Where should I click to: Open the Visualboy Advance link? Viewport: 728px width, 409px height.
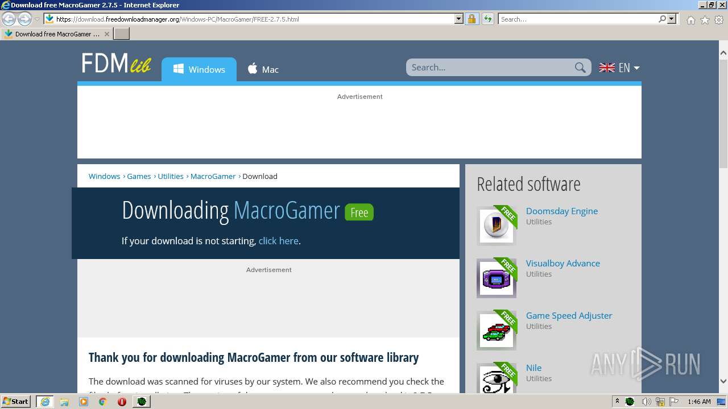(563, 263)
